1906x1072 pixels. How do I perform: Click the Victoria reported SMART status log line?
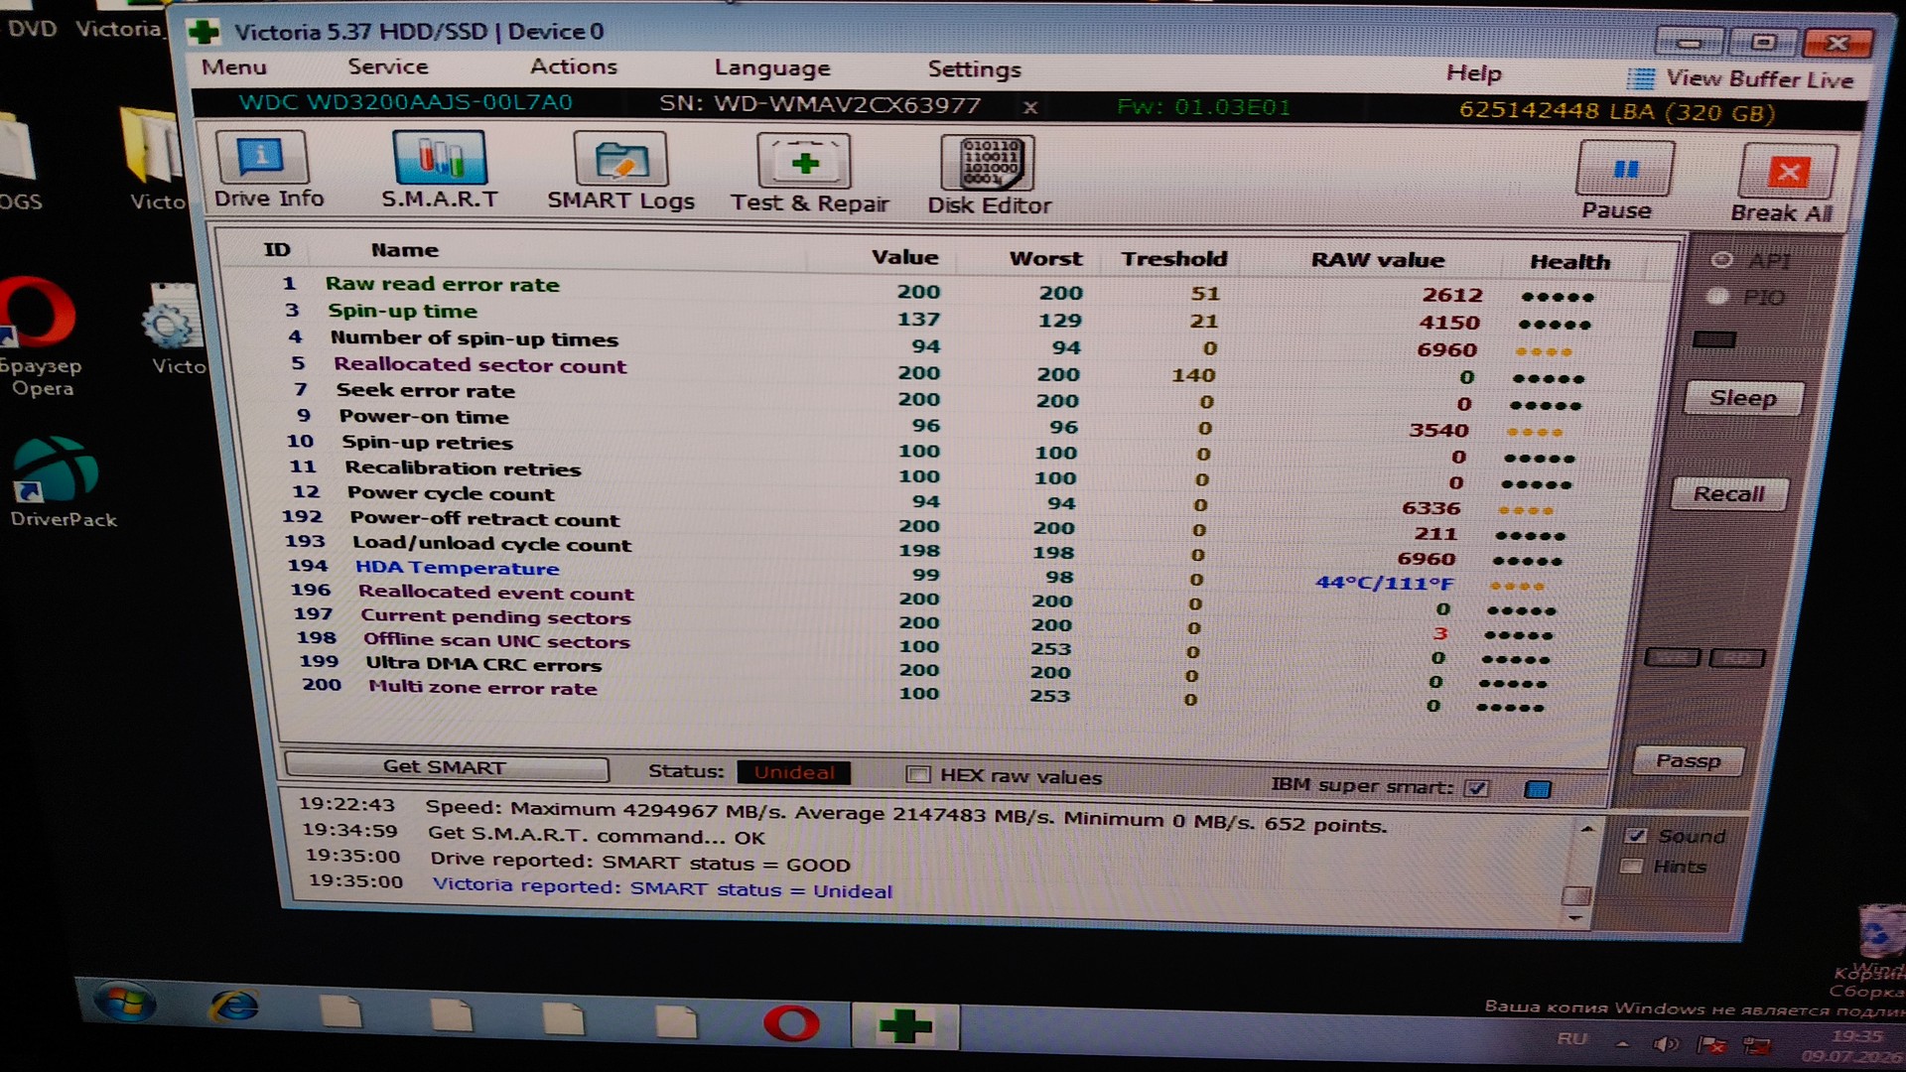tap(662, 888)
